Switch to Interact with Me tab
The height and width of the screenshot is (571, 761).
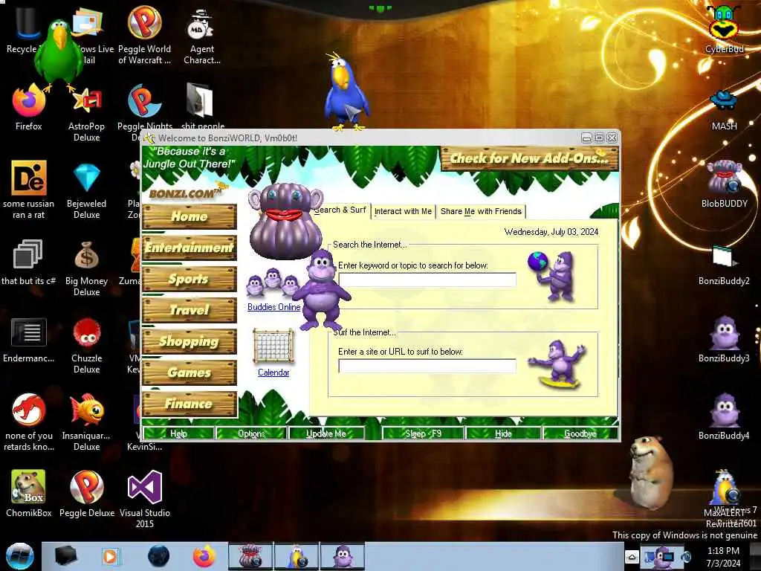[403, 211]
